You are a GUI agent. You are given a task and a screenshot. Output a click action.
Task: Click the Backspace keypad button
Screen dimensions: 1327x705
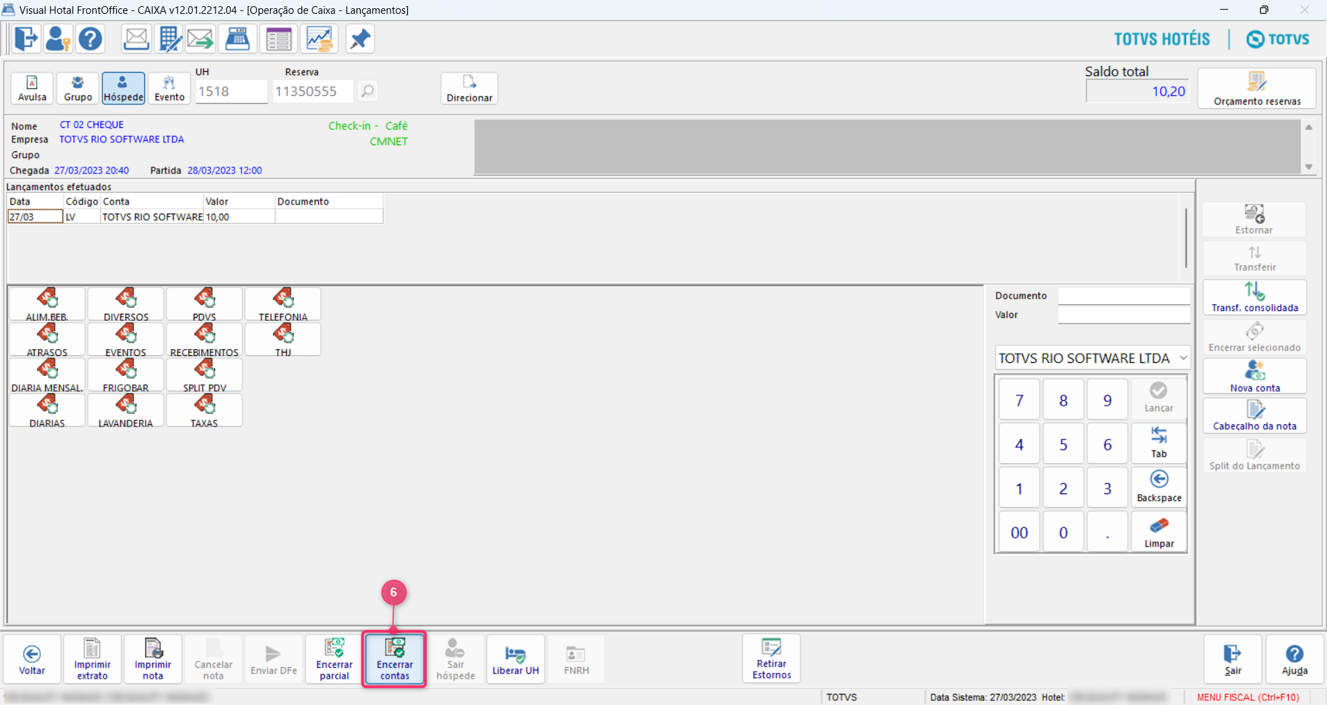coord(1159,487)
